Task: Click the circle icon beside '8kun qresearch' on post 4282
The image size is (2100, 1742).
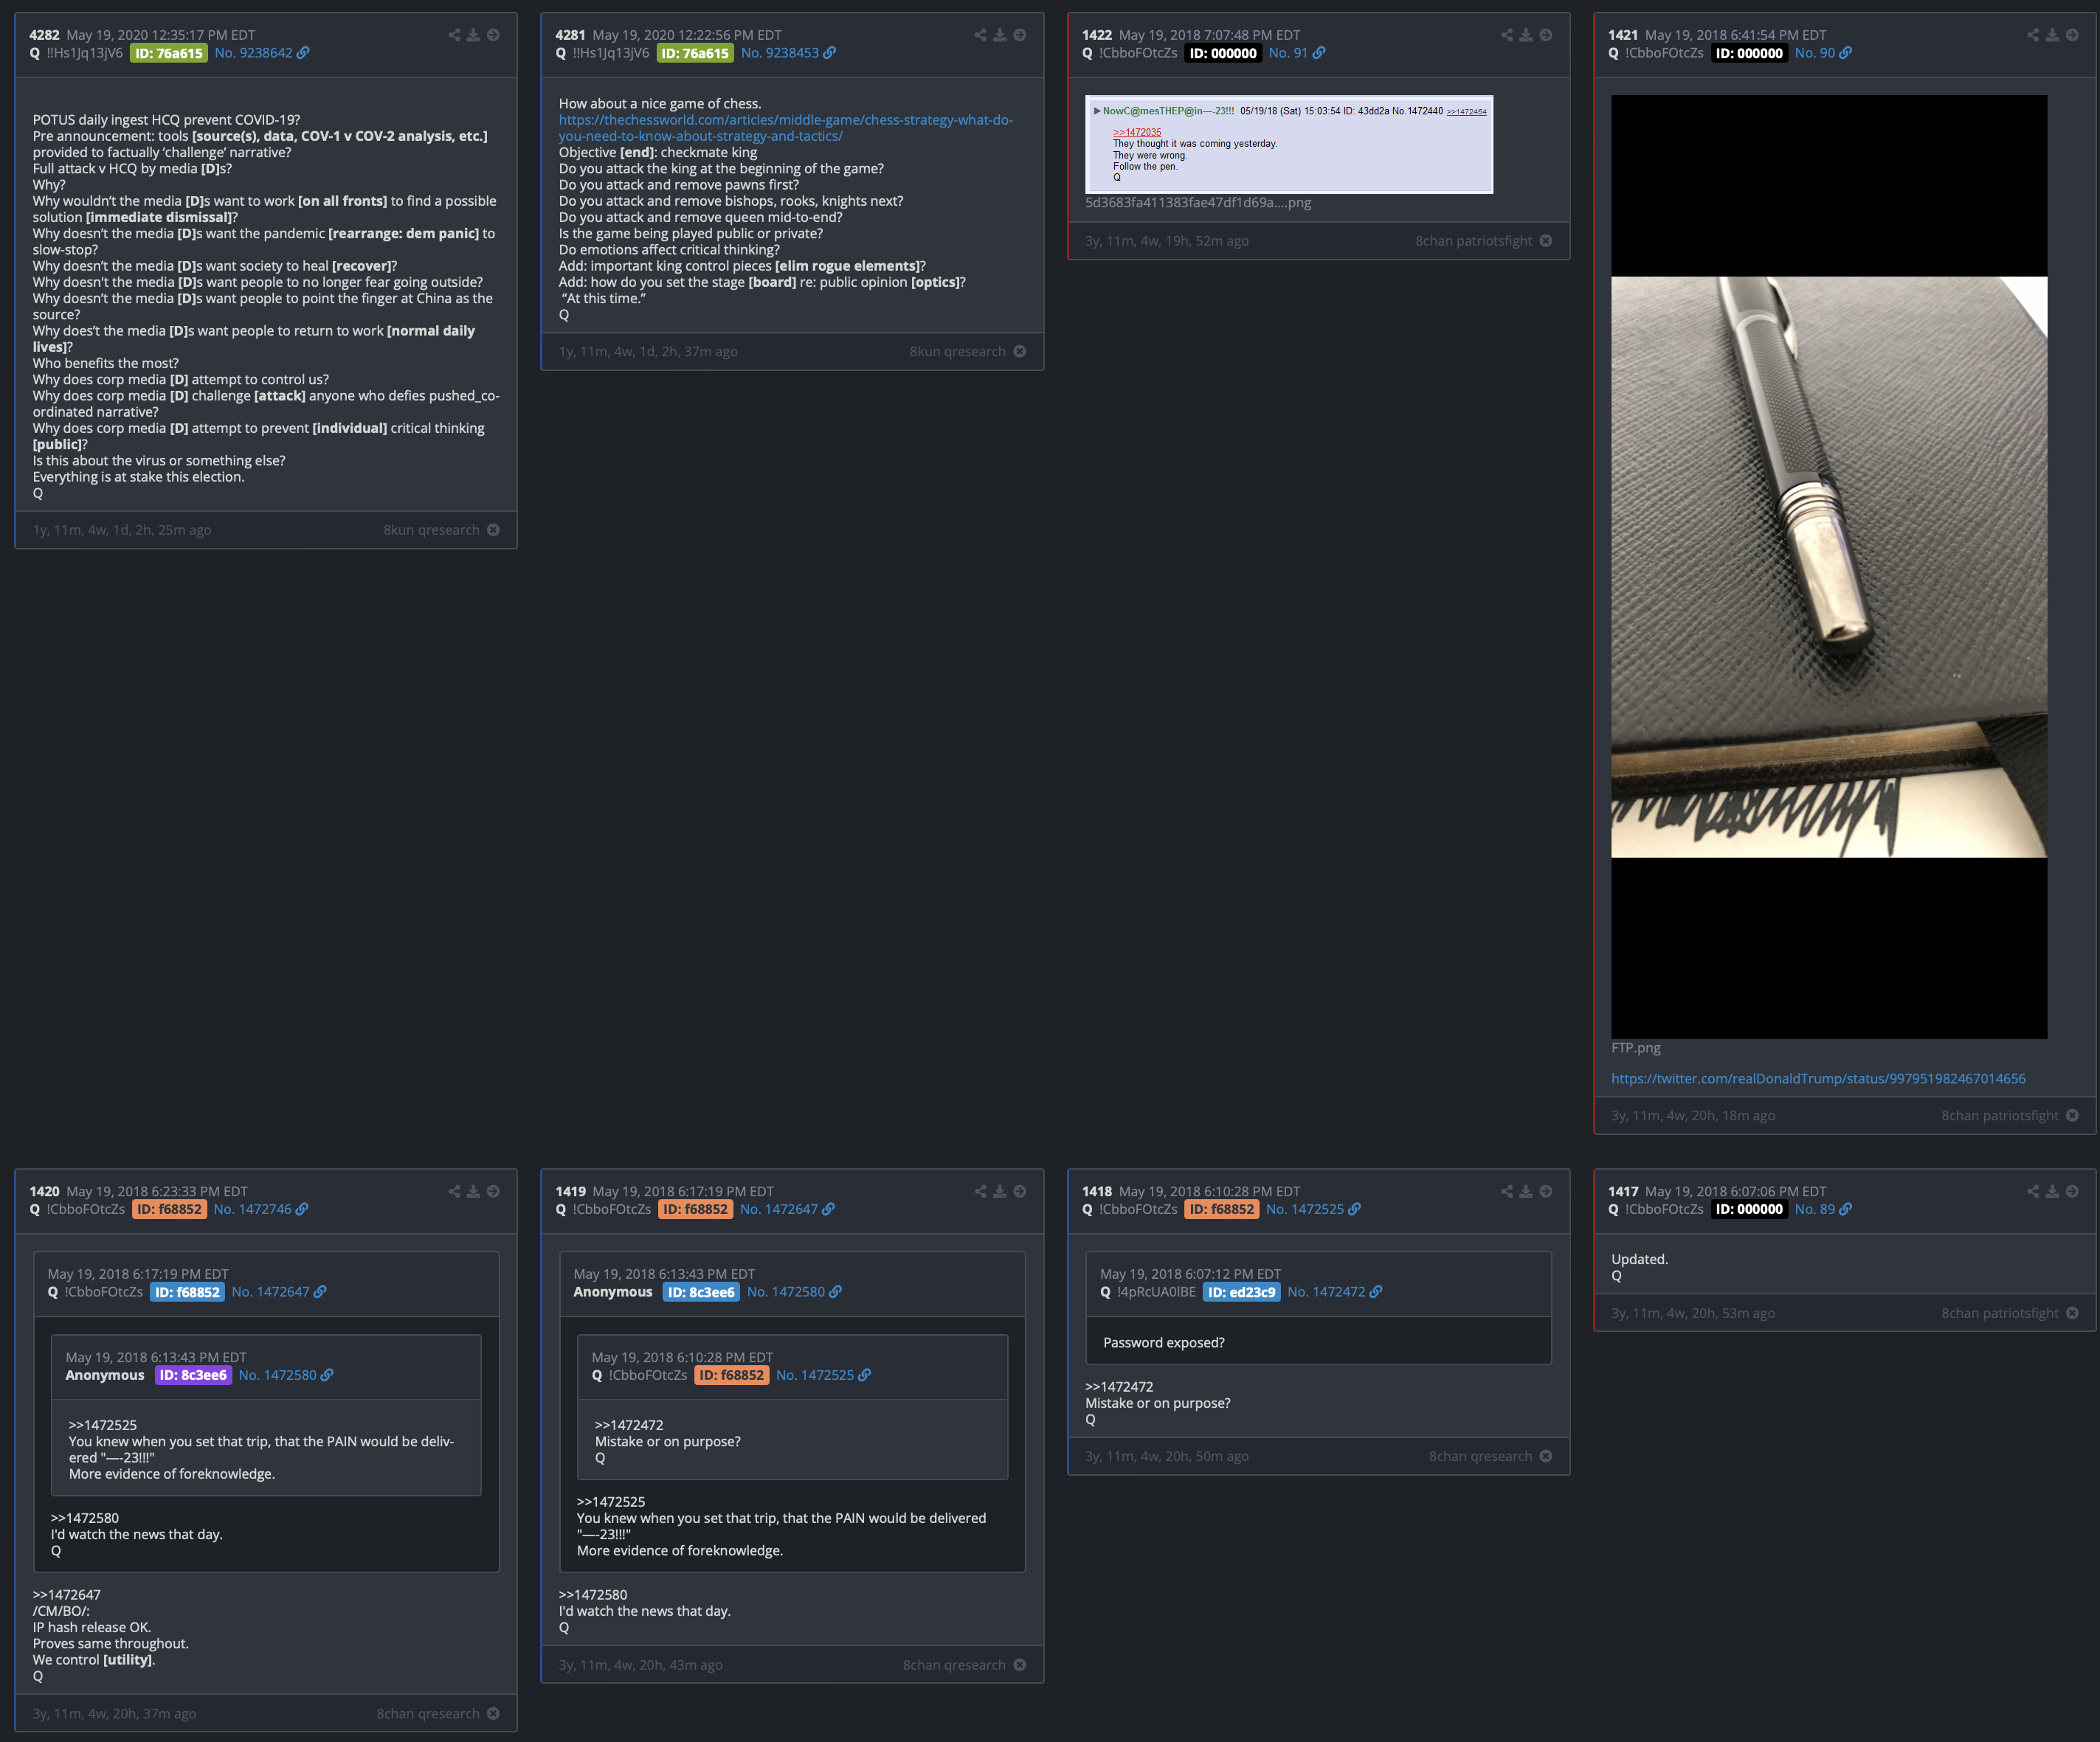Action: tap(493, 530)
